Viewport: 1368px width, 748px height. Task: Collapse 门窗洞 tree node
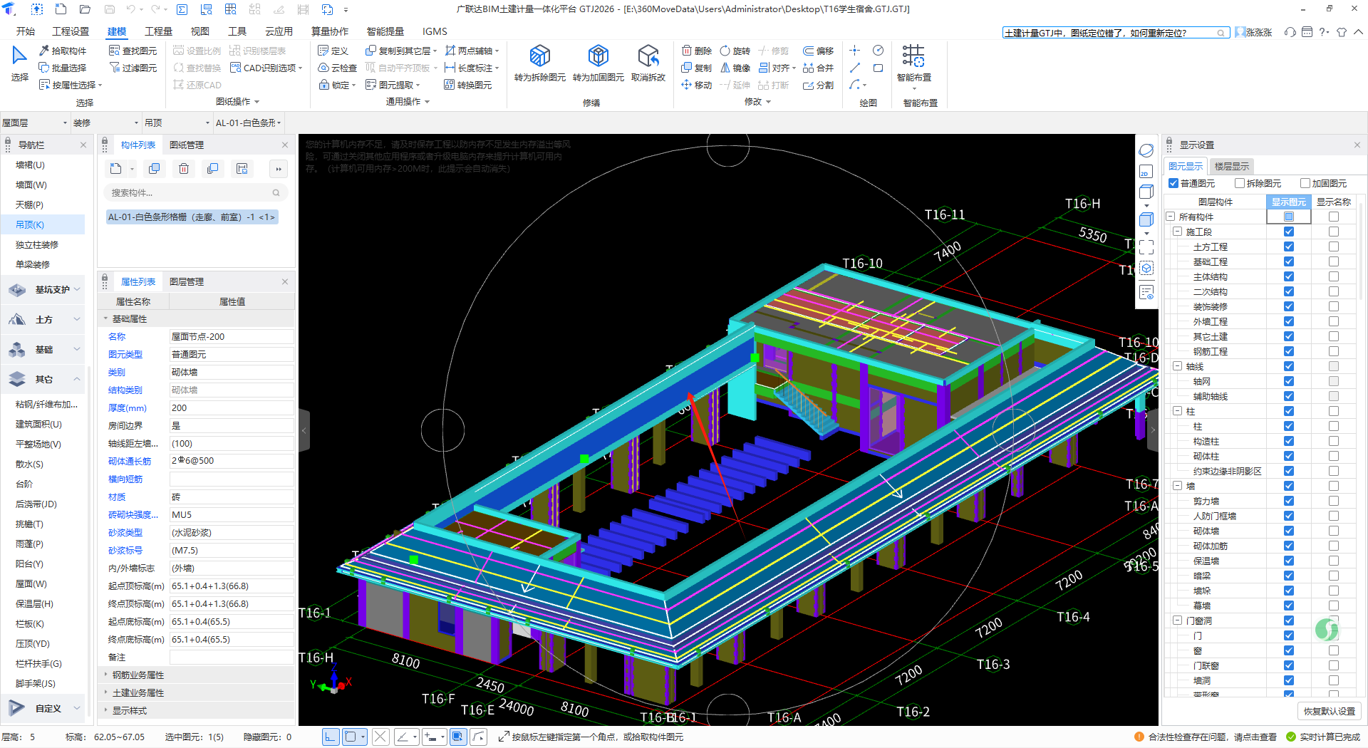click(x=1178, y=620)
